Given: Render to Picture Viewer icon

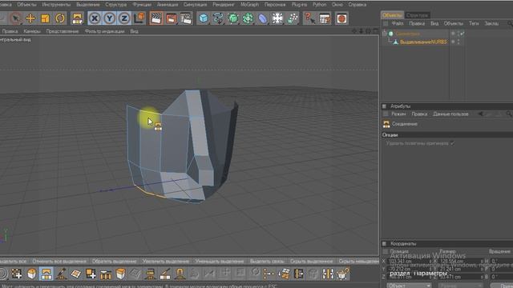Looking at the screenshot, I should [x=171, y=18].
